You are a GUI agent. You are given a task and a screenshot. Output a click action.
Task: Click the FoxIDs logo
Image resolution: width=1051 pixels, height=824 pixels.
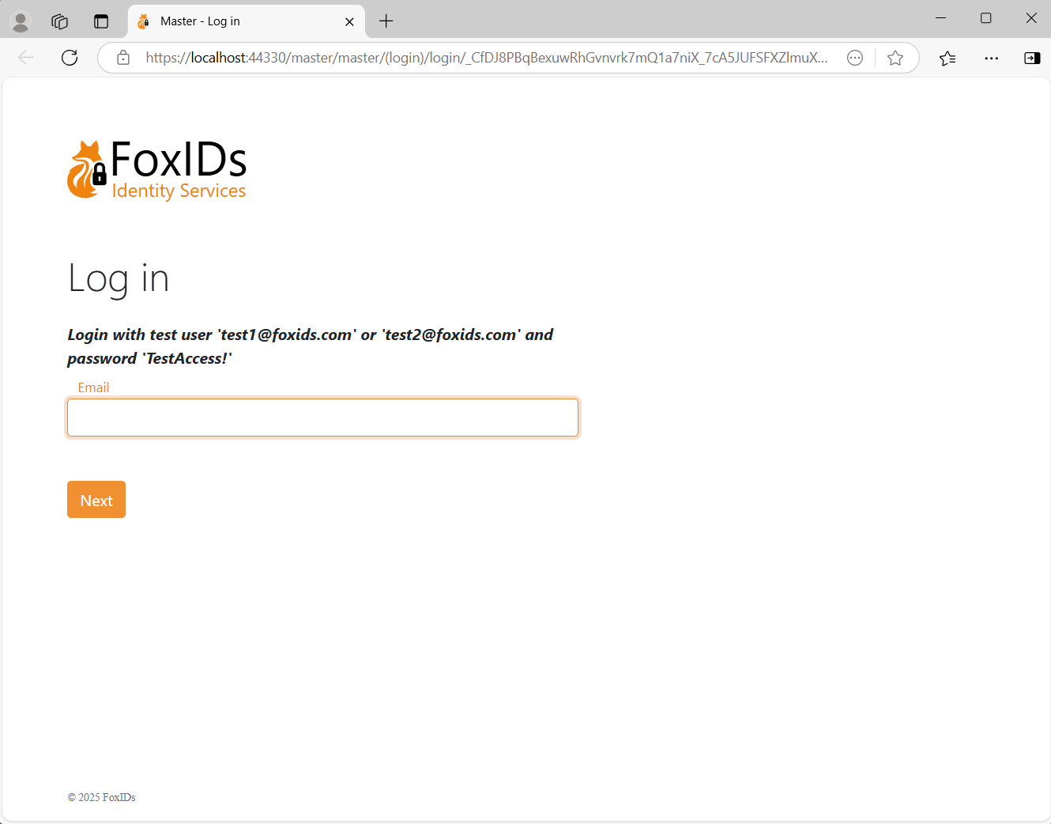156,168
